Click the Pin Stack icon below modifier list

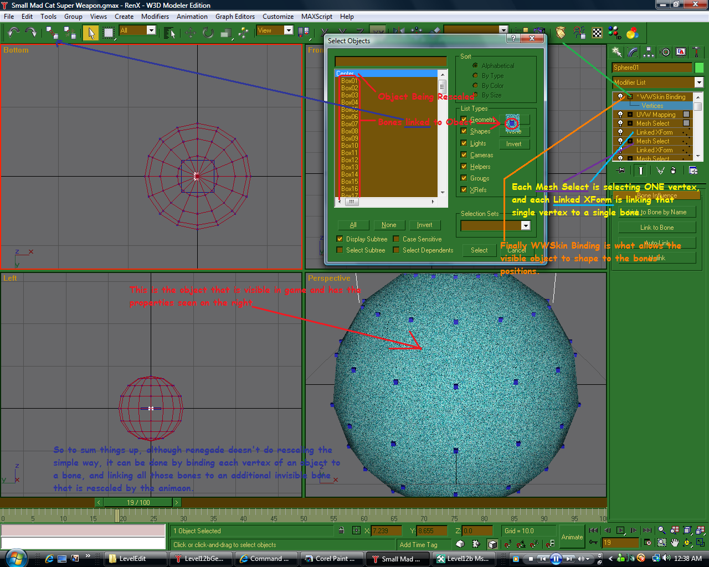[x=621, y=171]
